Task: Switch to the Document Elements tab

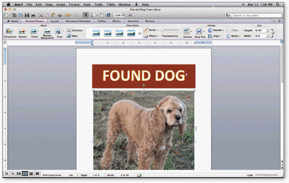Action: 78,21
